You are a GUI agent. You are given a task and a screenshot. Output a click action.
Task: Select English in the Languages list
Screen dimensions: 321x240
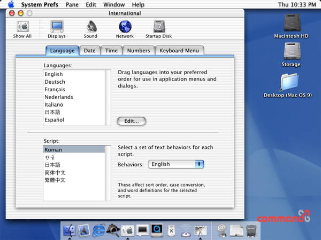coord(74,74)
